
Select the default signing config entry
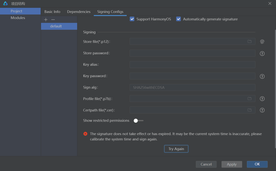56,26
